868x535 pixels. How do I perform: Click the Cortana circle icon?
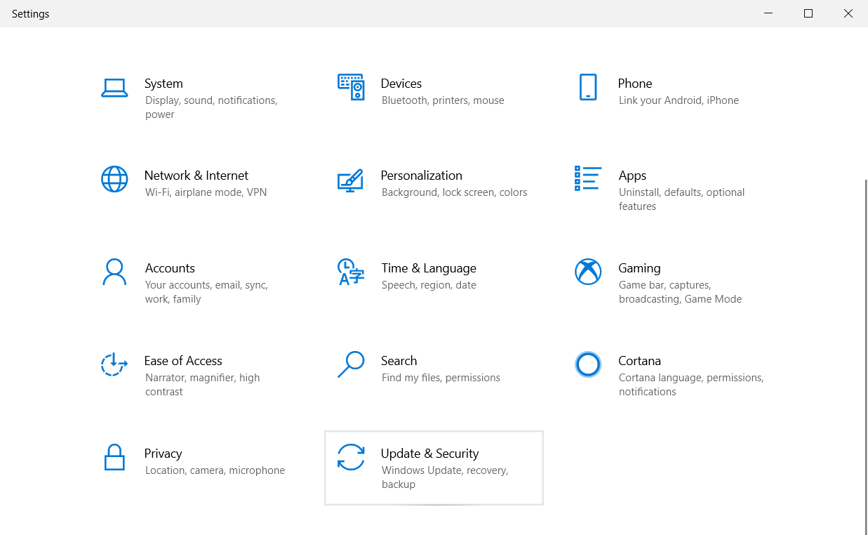tap(588, 365)
